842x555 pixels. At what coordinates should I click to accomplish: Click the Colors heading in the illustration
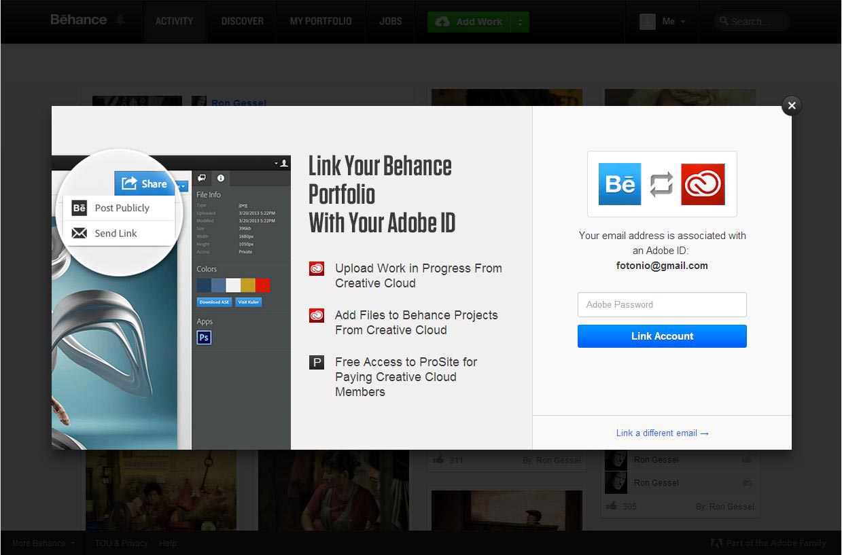pyautogui.click(x=207, y=269)
